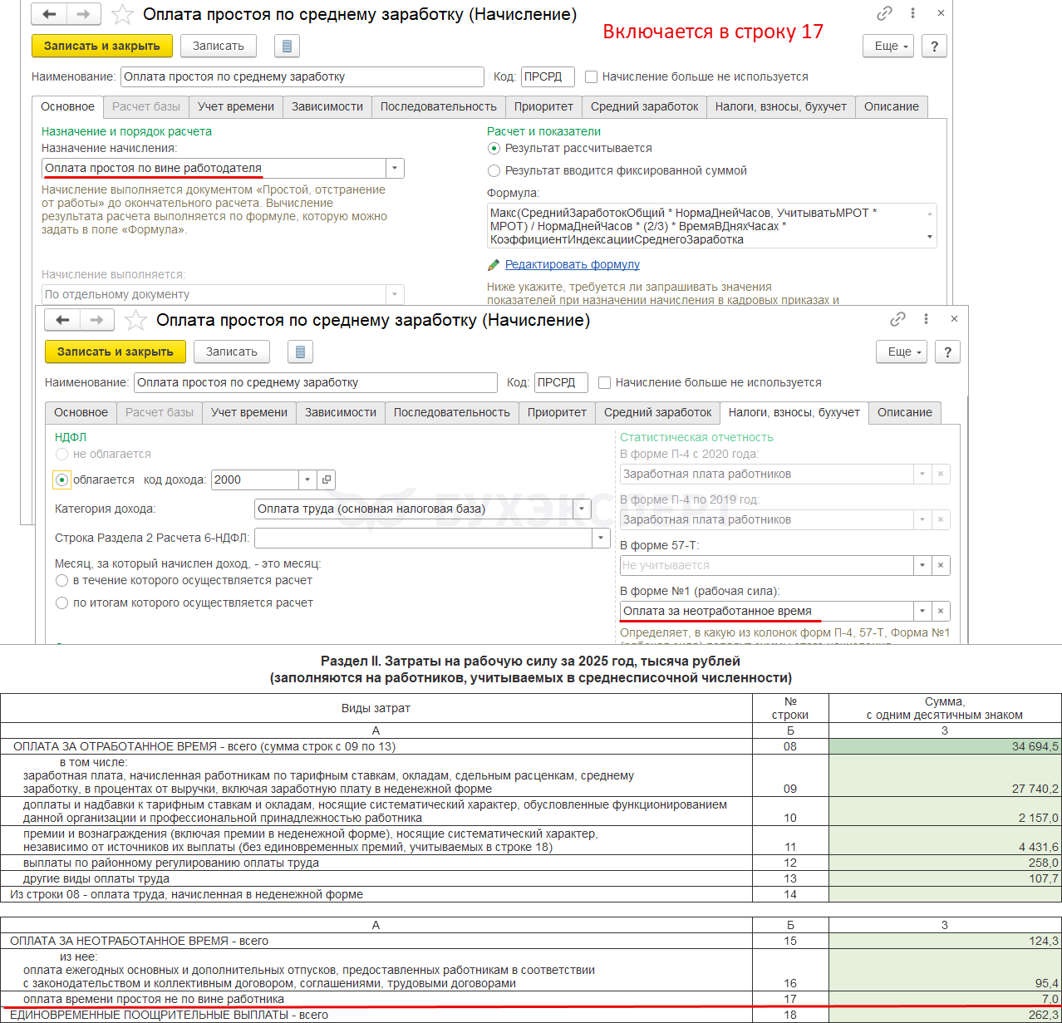The width and height of the screenshot is (1062, 1023).
Task: Open Зависимости tab in upper window
Action: [x=327, y=106]
